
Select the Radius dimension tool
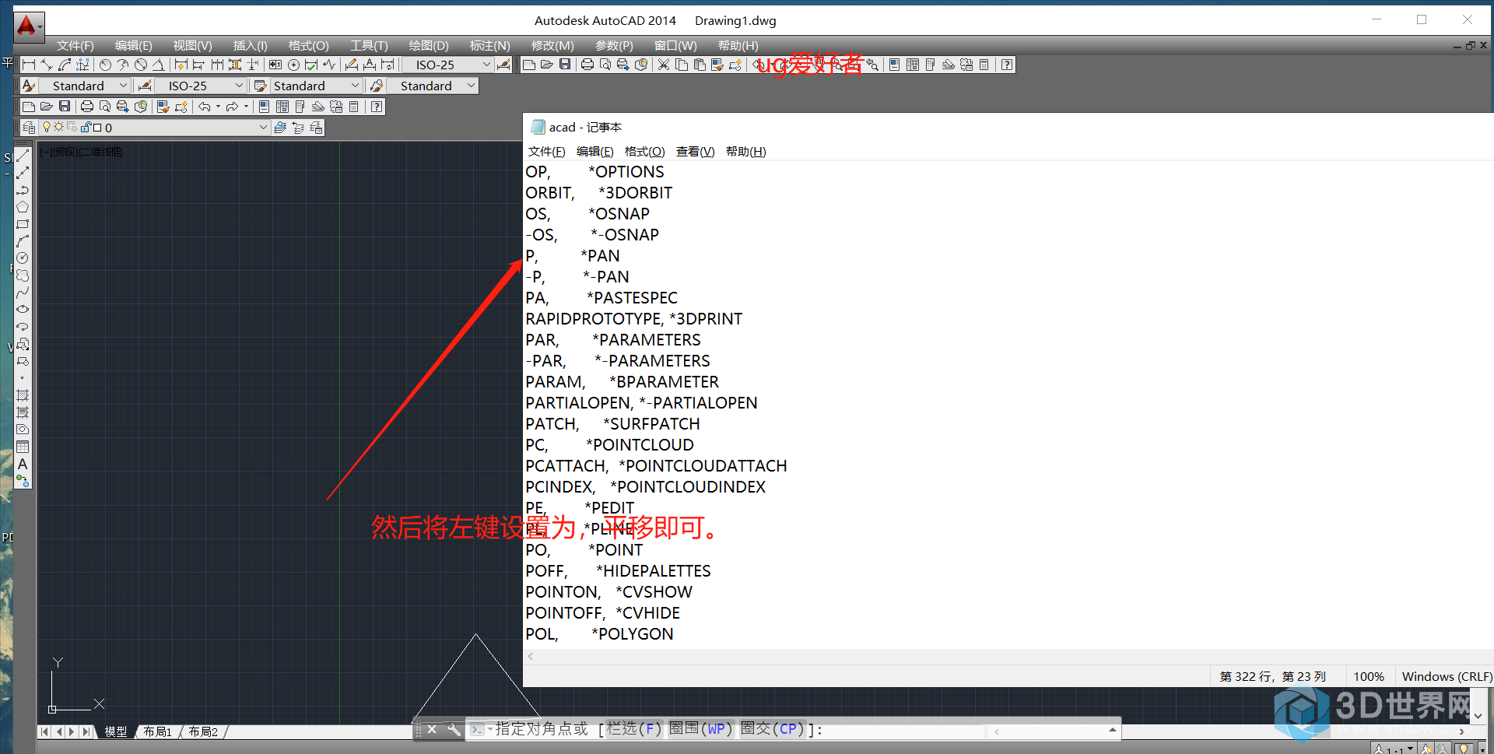click(105, 65)
